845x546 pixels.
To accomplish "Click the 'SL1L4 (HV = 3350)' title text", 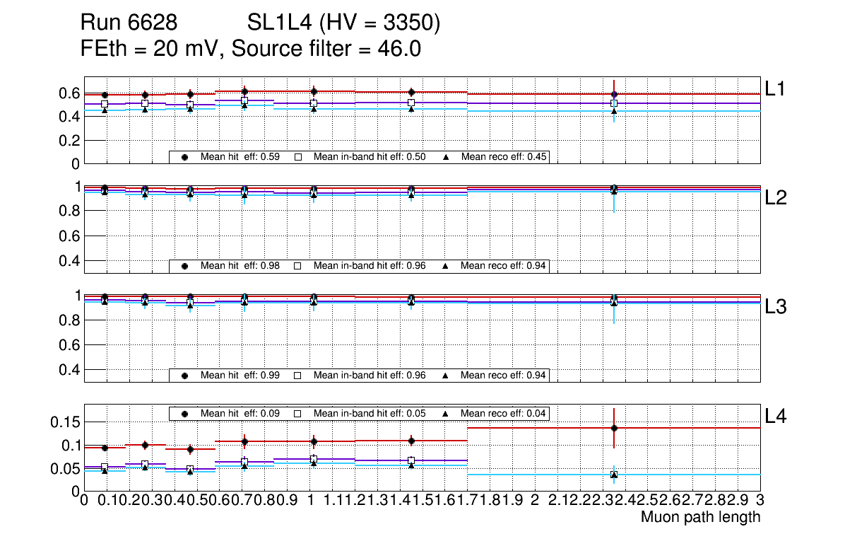I will pyautogui.click(x=343, y=24).
